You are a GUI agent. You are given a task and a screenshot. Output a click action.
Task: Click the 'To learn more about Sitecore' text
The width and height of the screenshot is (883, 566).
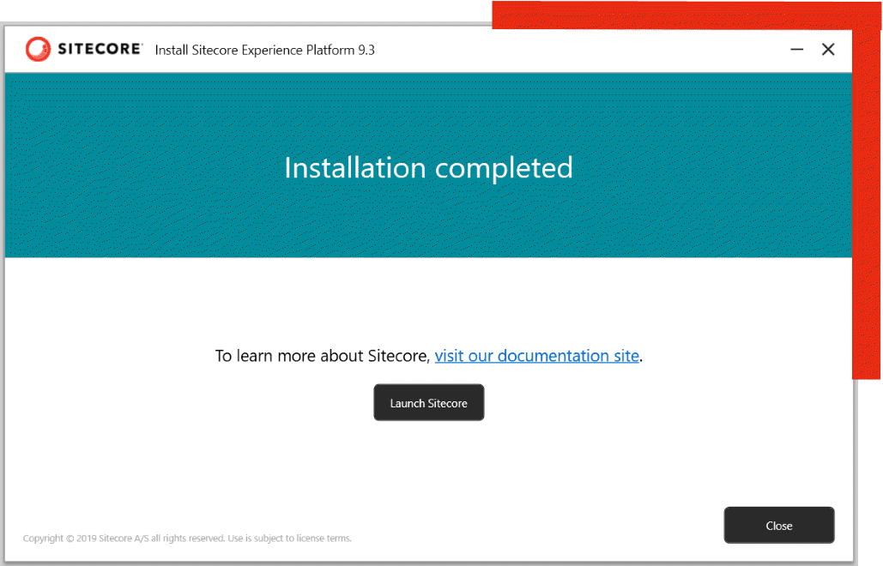click(323, 356)
